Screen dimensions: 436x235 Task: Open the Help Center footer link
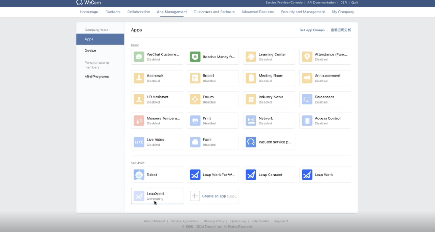coord(260,221)
